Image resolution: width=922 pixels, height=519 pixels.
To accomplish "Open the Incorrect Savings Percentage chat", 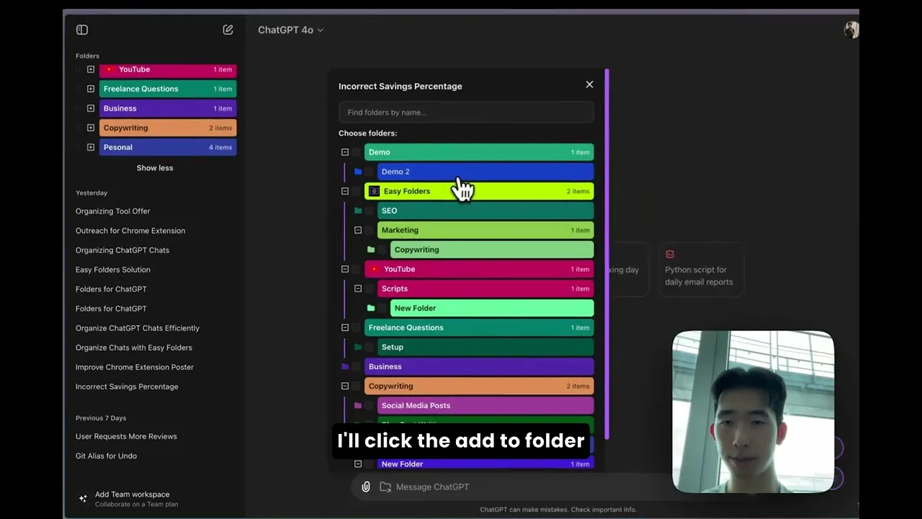I will point(127,386).
